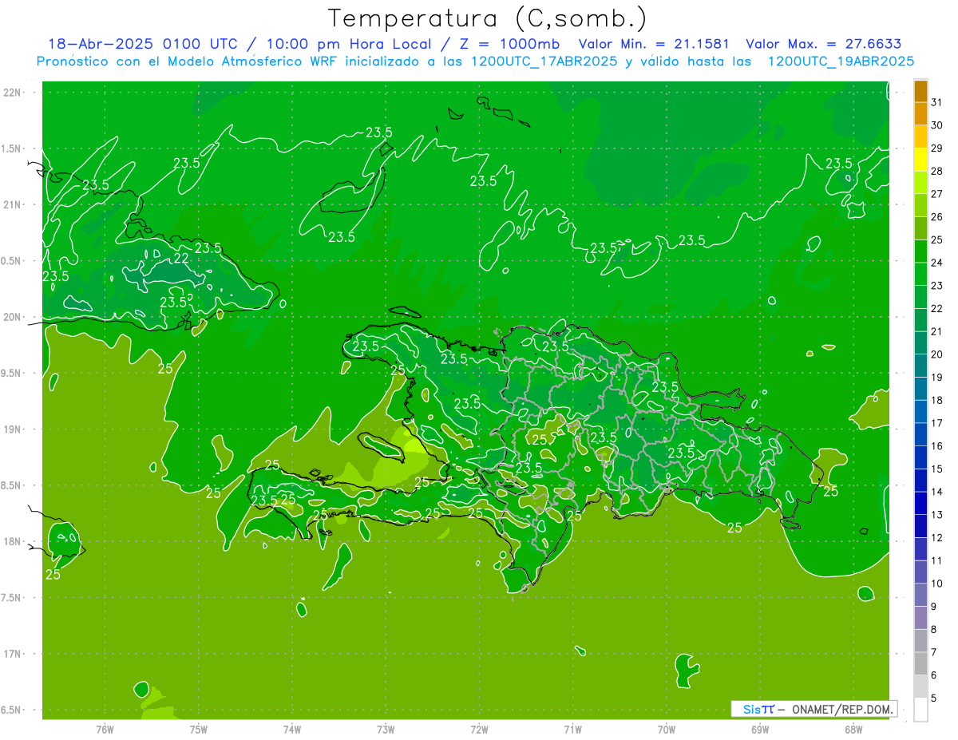
Task: Click the dark orange swatch above 31
Action: pyautogui.click(x=920, y=91)
